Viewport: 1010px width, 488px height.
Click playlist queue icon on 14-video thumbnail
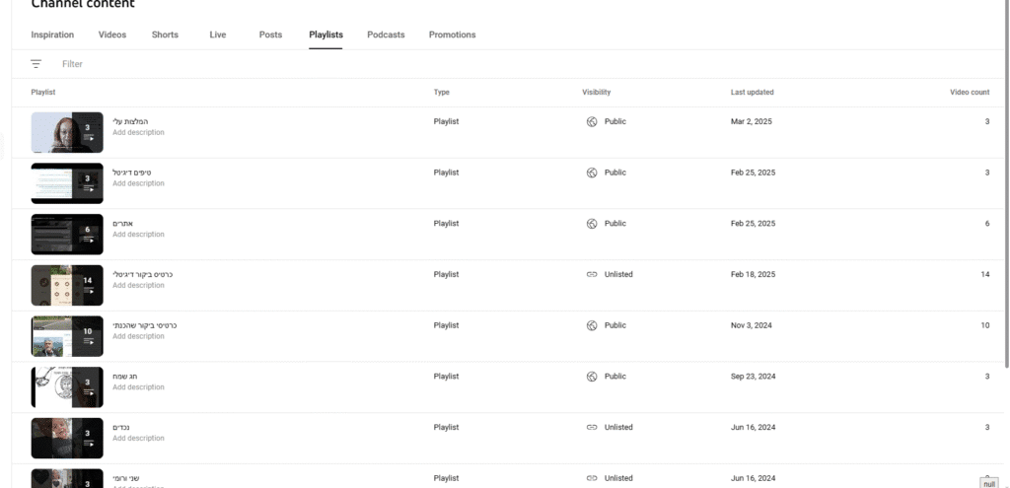click(x=88, y=291)
